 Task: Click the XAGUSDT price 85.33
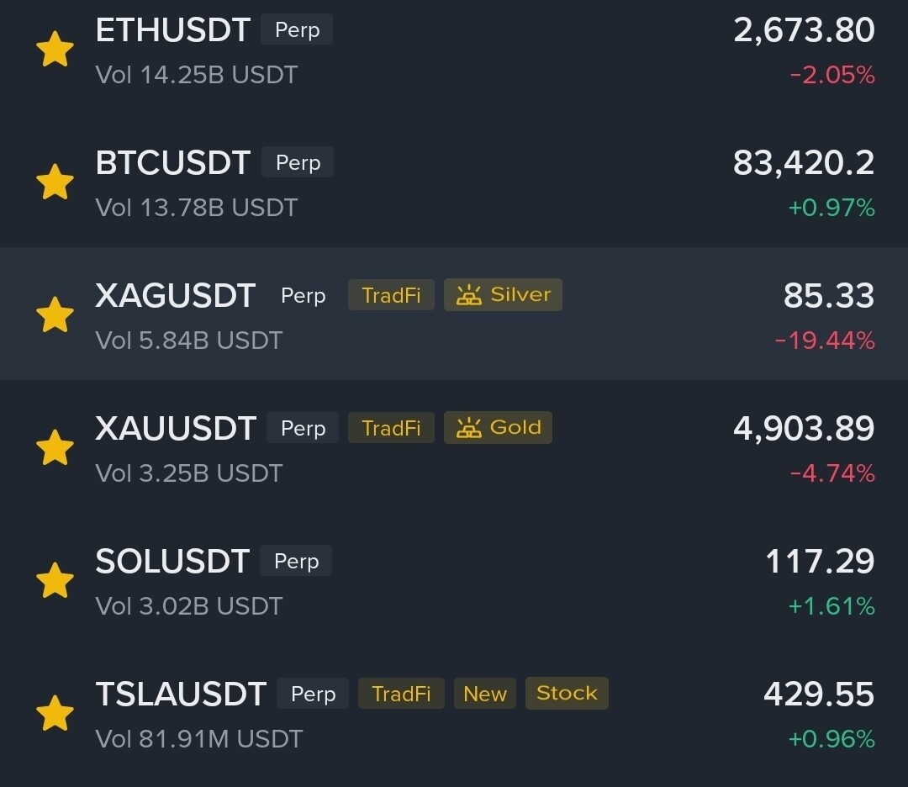828,296
